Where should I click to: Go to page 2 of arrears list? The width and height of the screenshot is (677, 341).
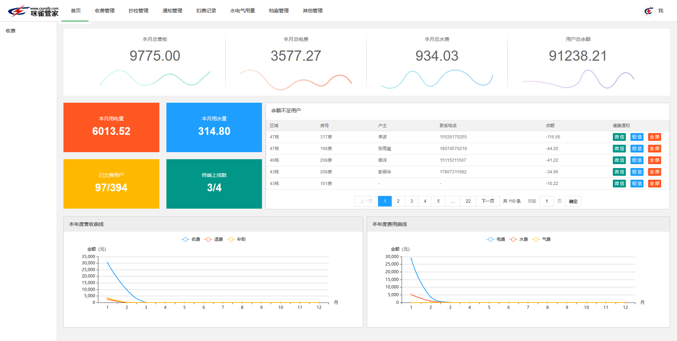click(398, 201)
